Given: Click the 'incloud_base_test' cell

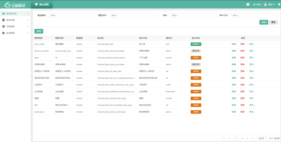Looking at the screenshot, I should coord(105,44).
